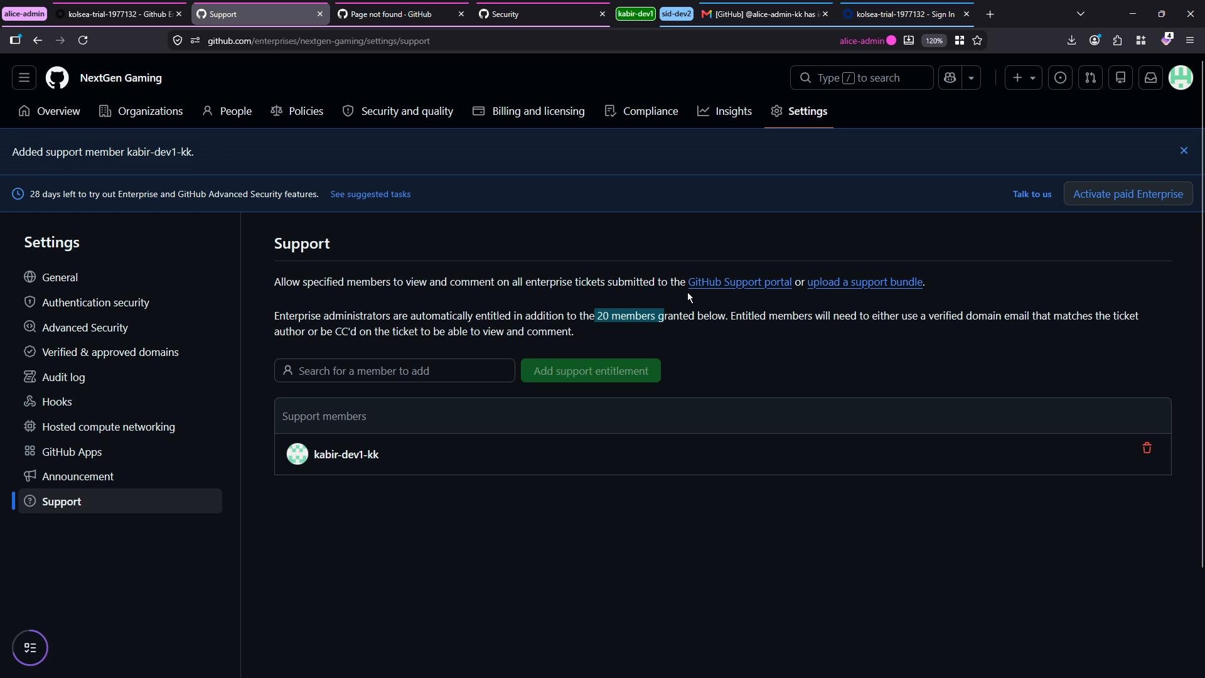
Task: Select Advanced Security in sidebar
Action: 120,328
